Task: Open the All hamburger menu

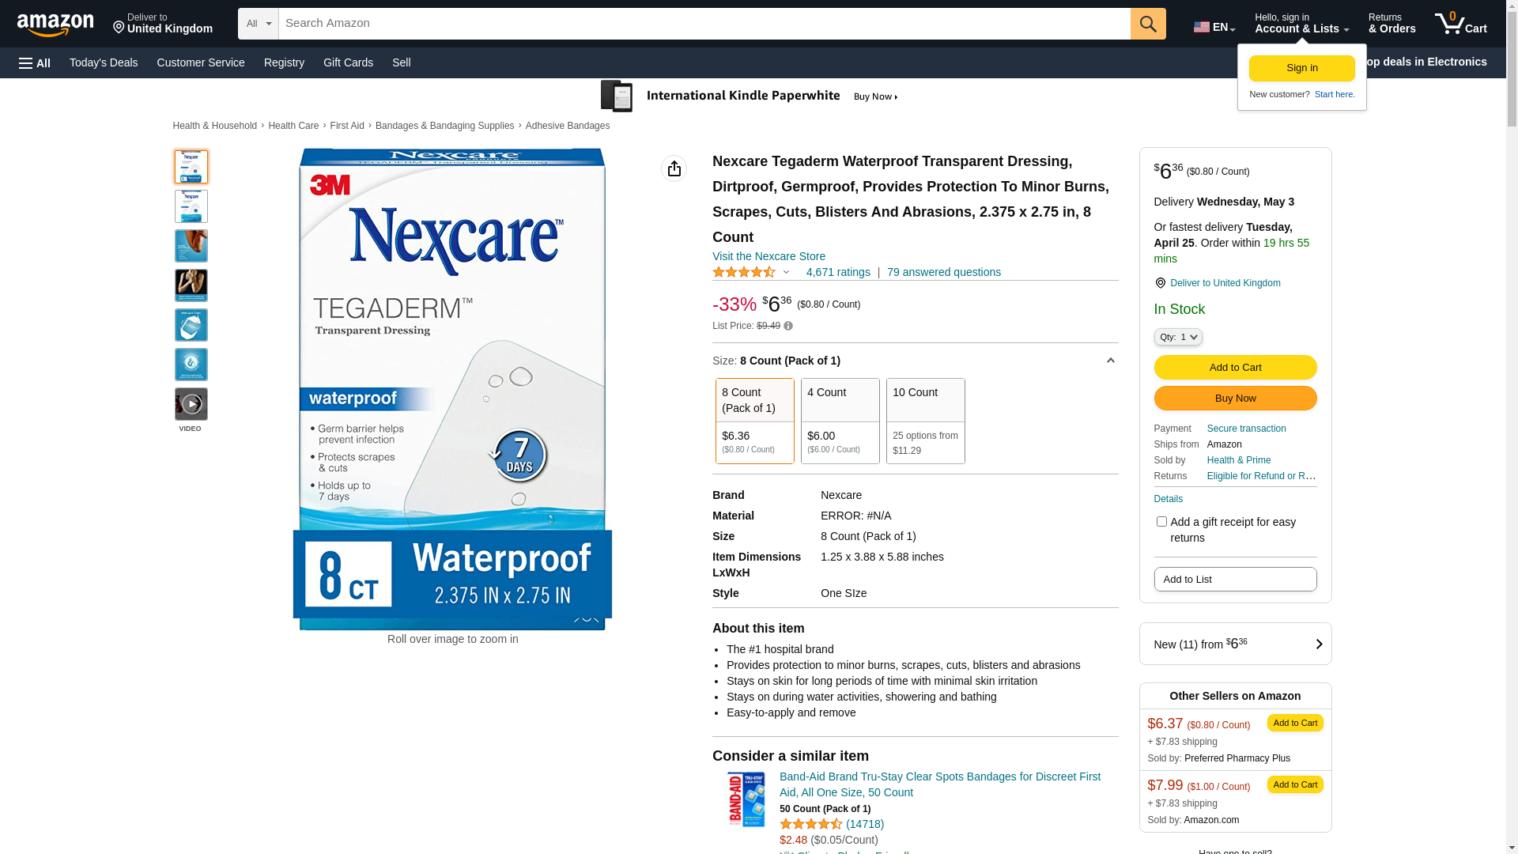Action: pyautogui.click(x=35, y=62)
